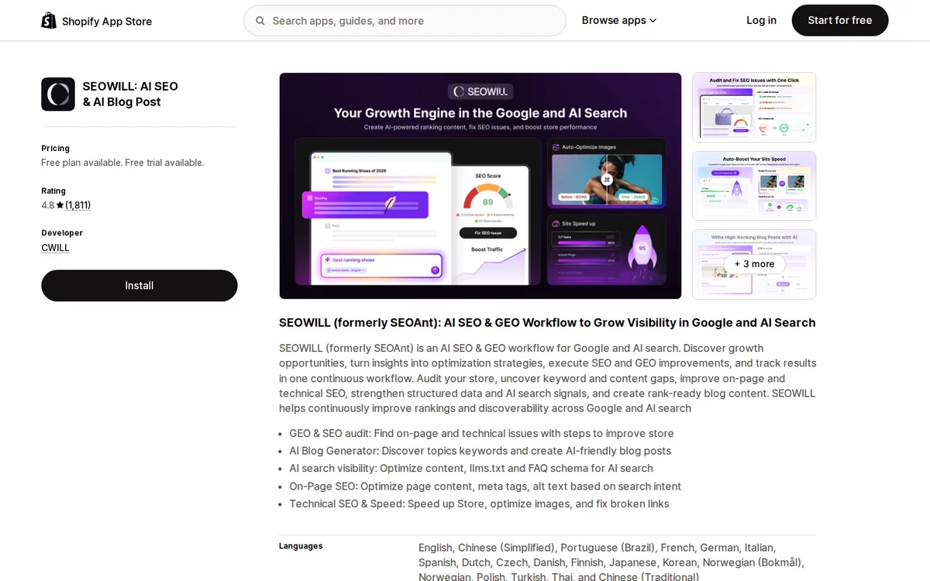Open the Auto-Boost Your Site Speed thumbnail
This screenshot has height=581, width=930.
[x=754, y=186]
